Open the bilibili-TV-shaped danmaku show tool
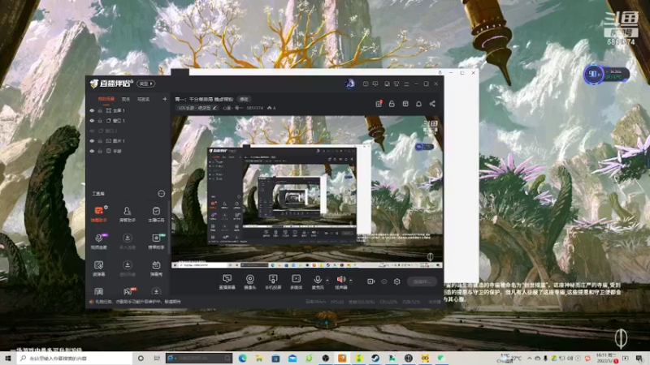 156,268
